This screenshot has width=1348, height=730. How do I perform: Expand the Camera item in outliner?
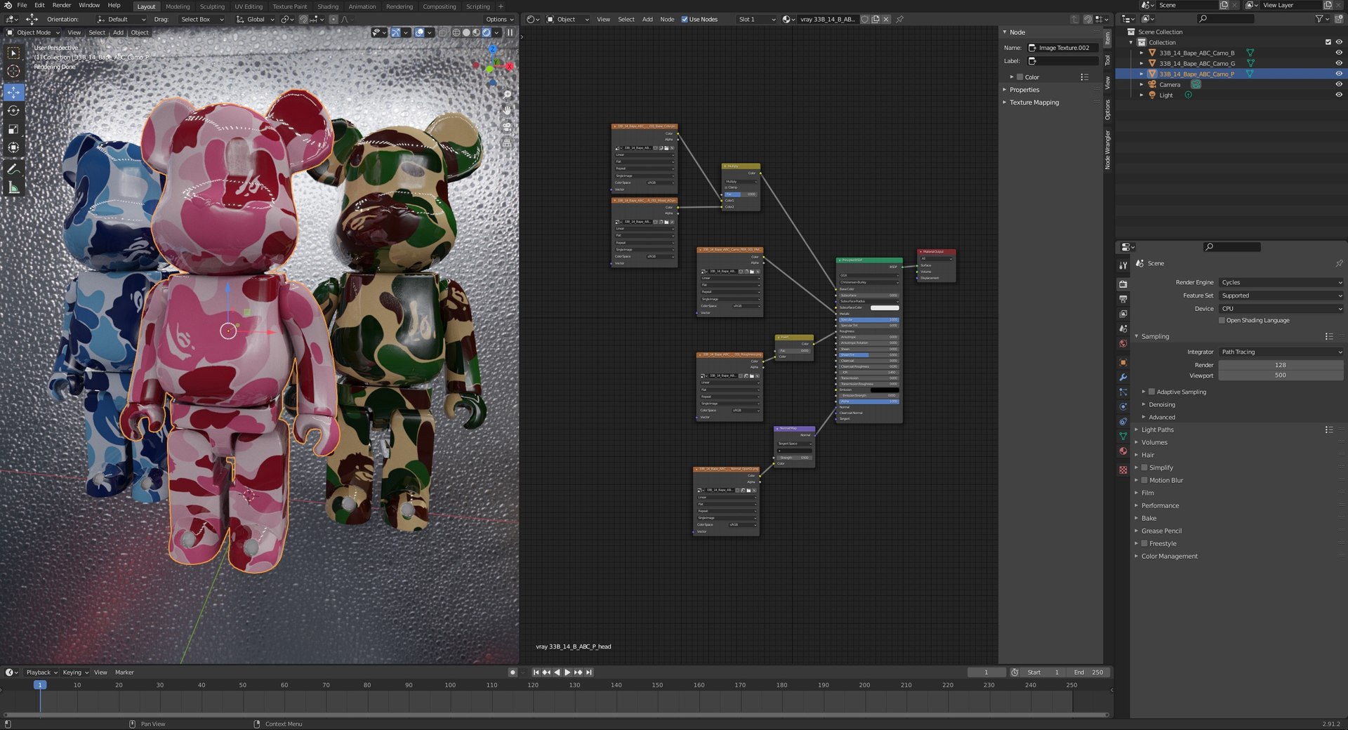(1142, 84)
